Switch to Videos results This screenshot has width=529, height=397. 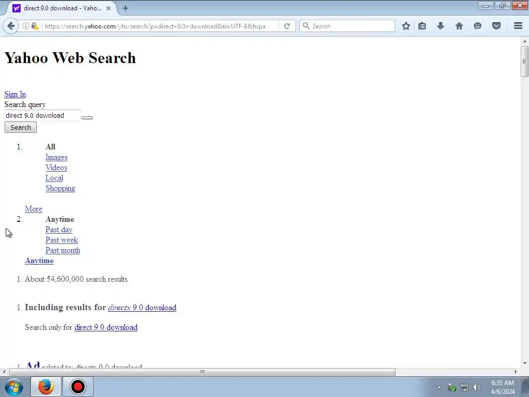pyautogui.click(x=56, y=167)
